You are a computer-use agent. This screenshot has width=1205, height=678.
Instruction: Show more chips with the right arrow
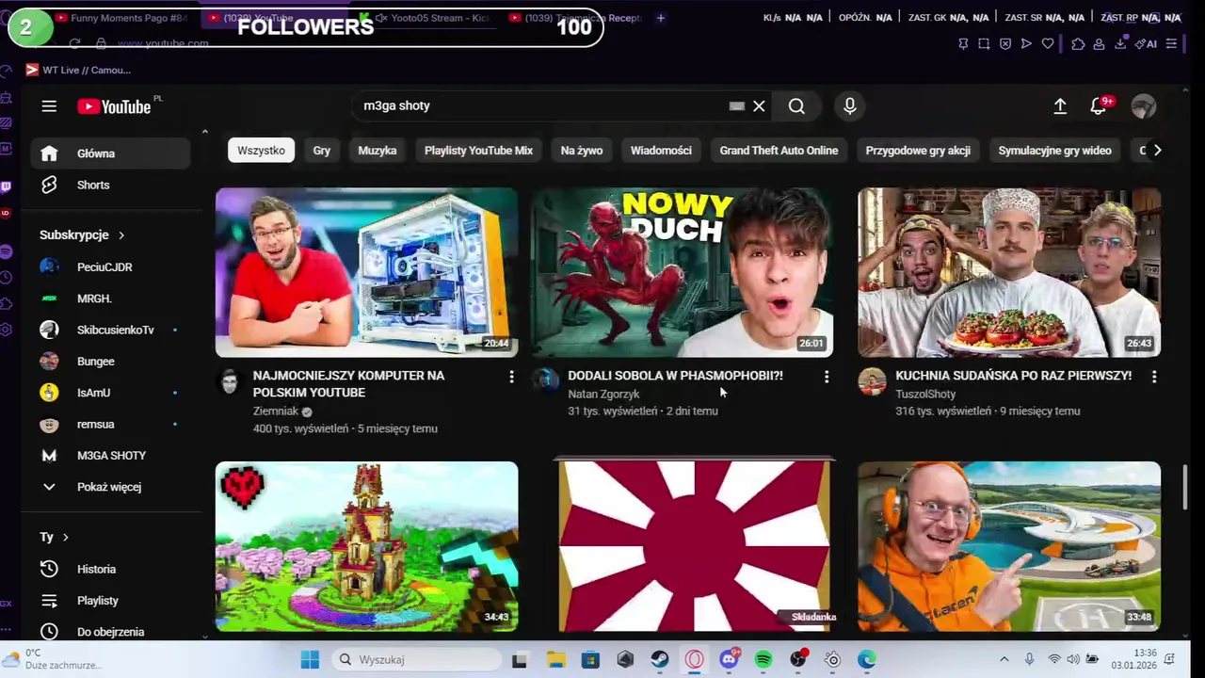(1157, 151)
